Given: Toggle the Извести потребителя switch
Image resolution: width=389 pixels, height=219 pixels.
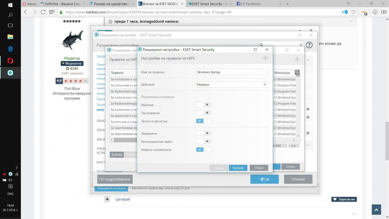Looking at the screenshot, I should 203,149.
